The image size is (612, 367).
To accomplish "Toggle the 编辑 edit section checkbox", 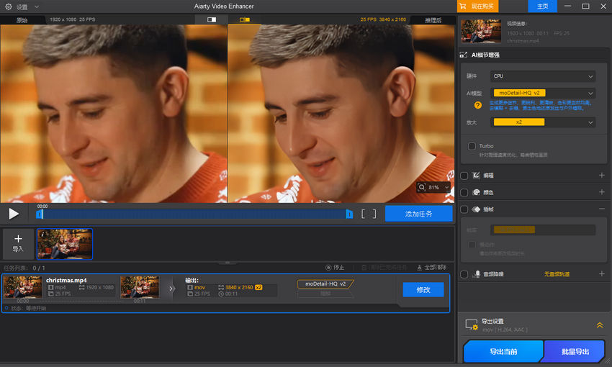I will 464,175.
